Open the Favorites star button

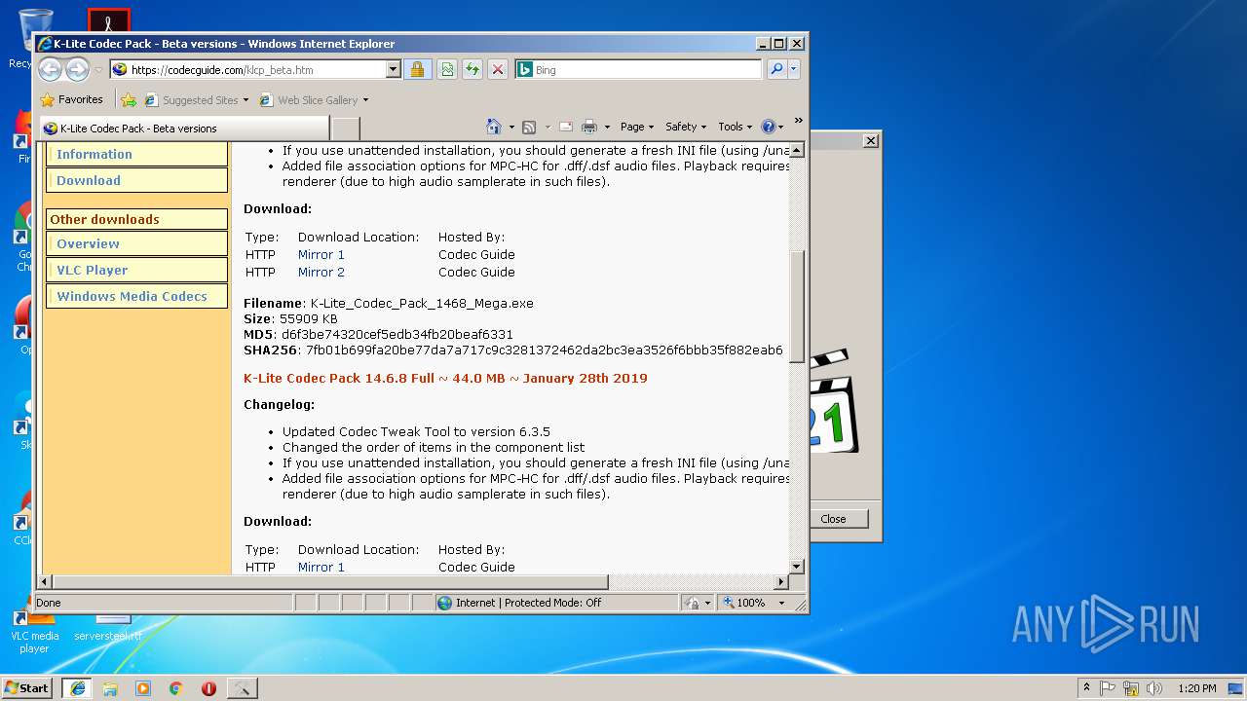pos(71,99)
